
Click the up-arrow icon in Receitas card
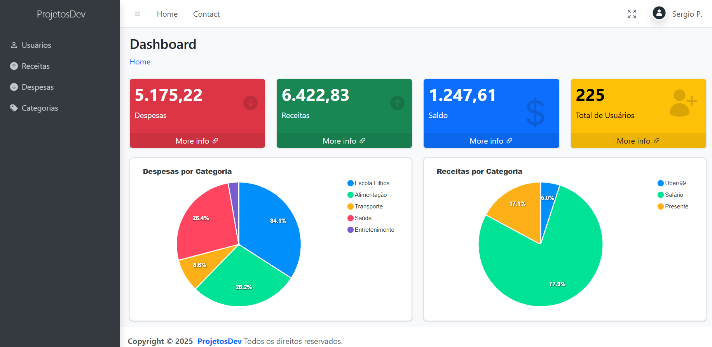[x=397, y=103]
